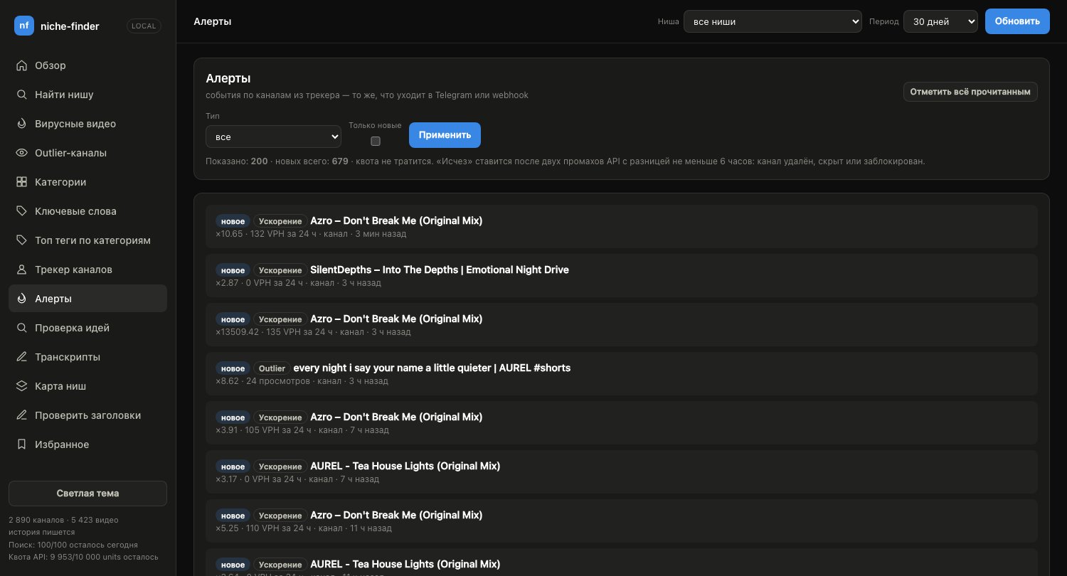
Task: Click the niche-finder nf logo icon
Action: tap(24, 26)
